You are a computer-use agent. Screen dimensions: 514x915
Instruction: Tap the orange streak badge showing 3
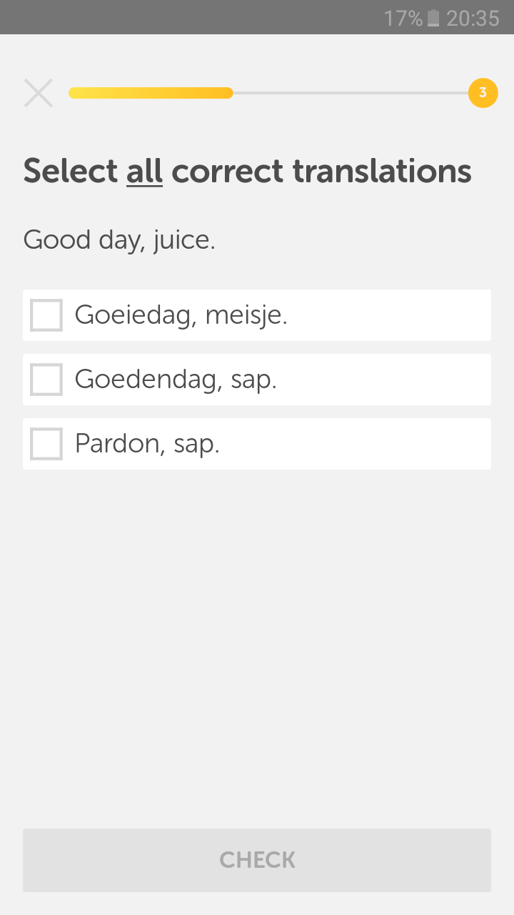[x=483, y=93]
